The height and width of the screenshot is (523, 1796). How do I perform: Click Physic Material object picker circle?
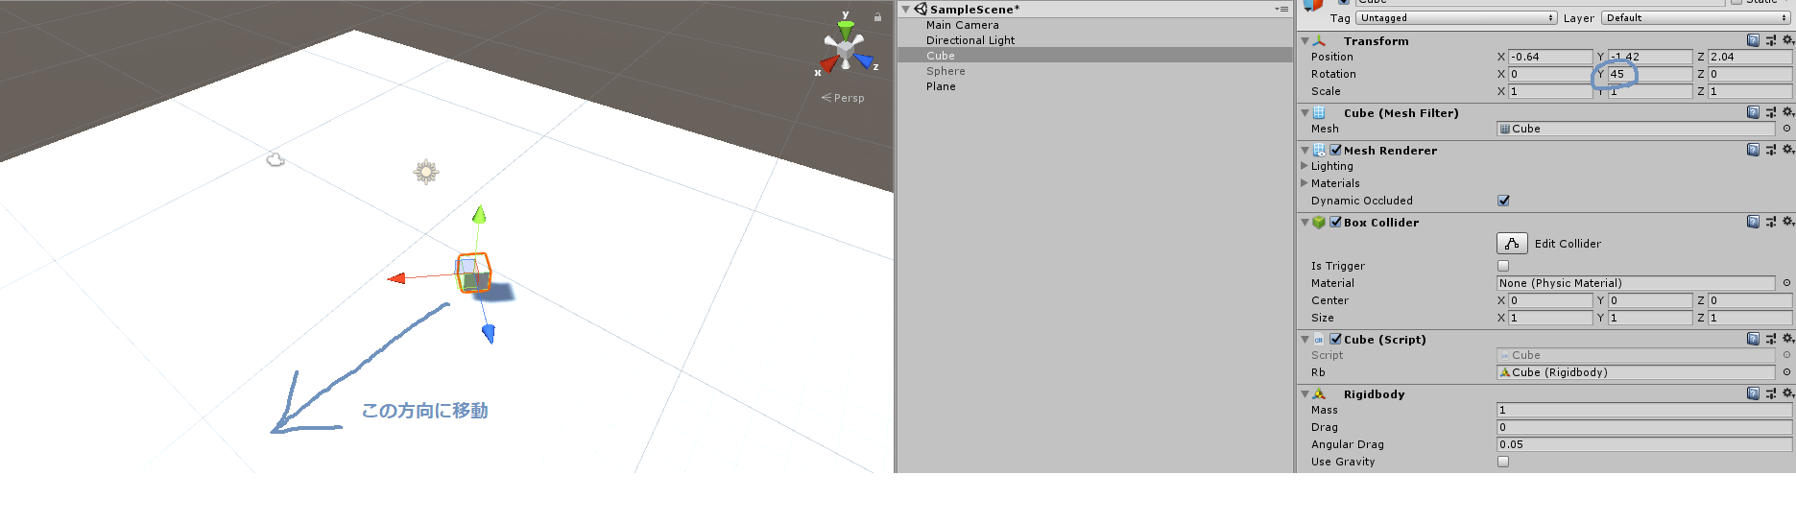[x=1786, y=283]
